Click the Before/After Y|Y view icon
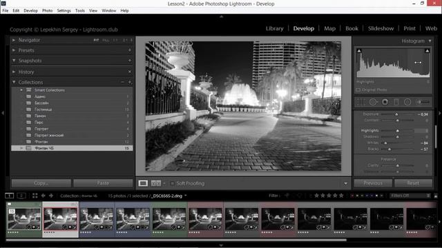Screen dimensions: 442x248 pos(156,183)
